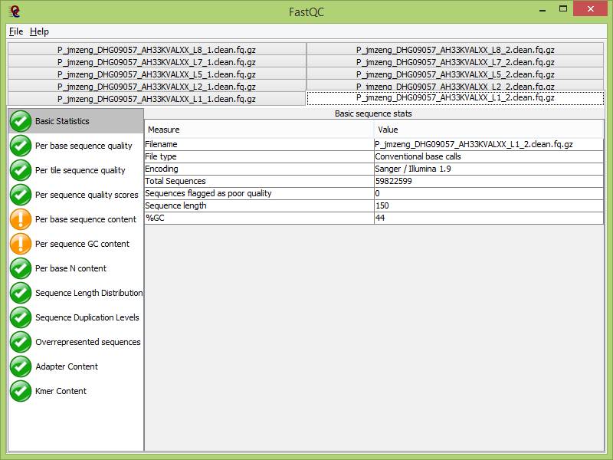Switch to the L7_2.clean.fq.gz file tab
The image size is (613, 460).
(x=455, y=62)
